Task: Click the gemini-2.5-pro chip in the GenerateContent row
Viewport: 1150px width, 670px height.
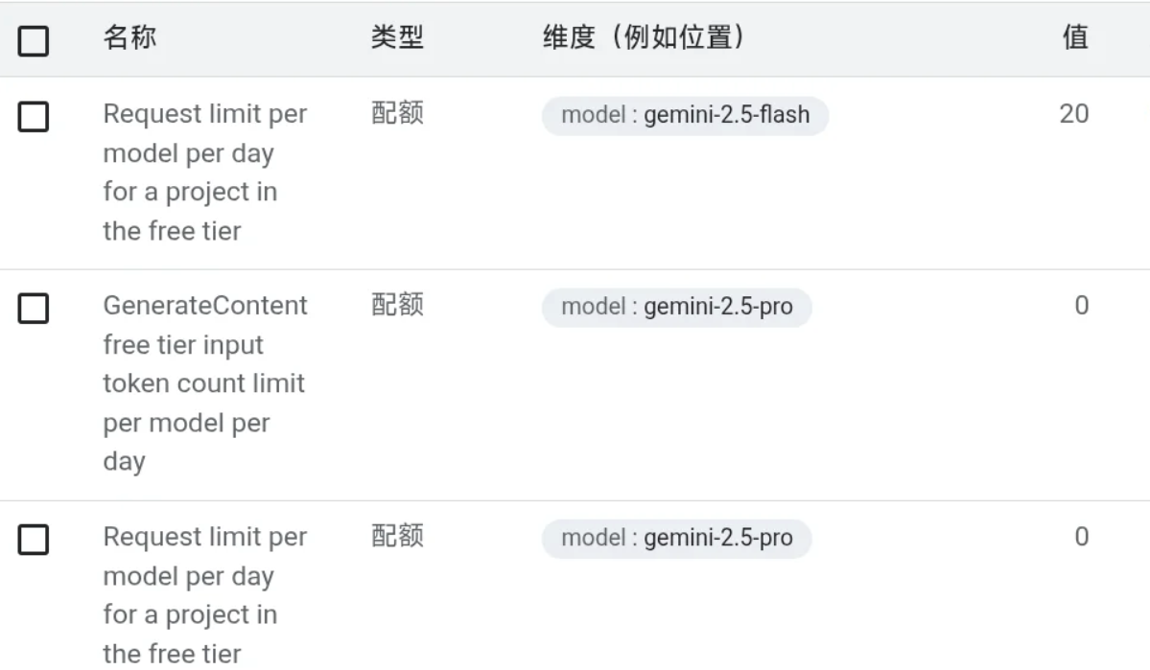Action: click(676, 308)
